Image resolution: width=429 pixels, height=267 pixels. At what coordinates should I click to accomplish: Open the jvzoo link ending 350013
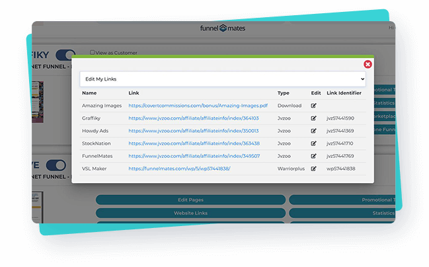pyautogui.click(x=194, y=131)
